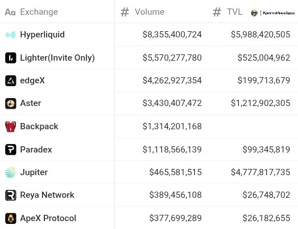Click the Reya Network logo icon

click(10, 196)
